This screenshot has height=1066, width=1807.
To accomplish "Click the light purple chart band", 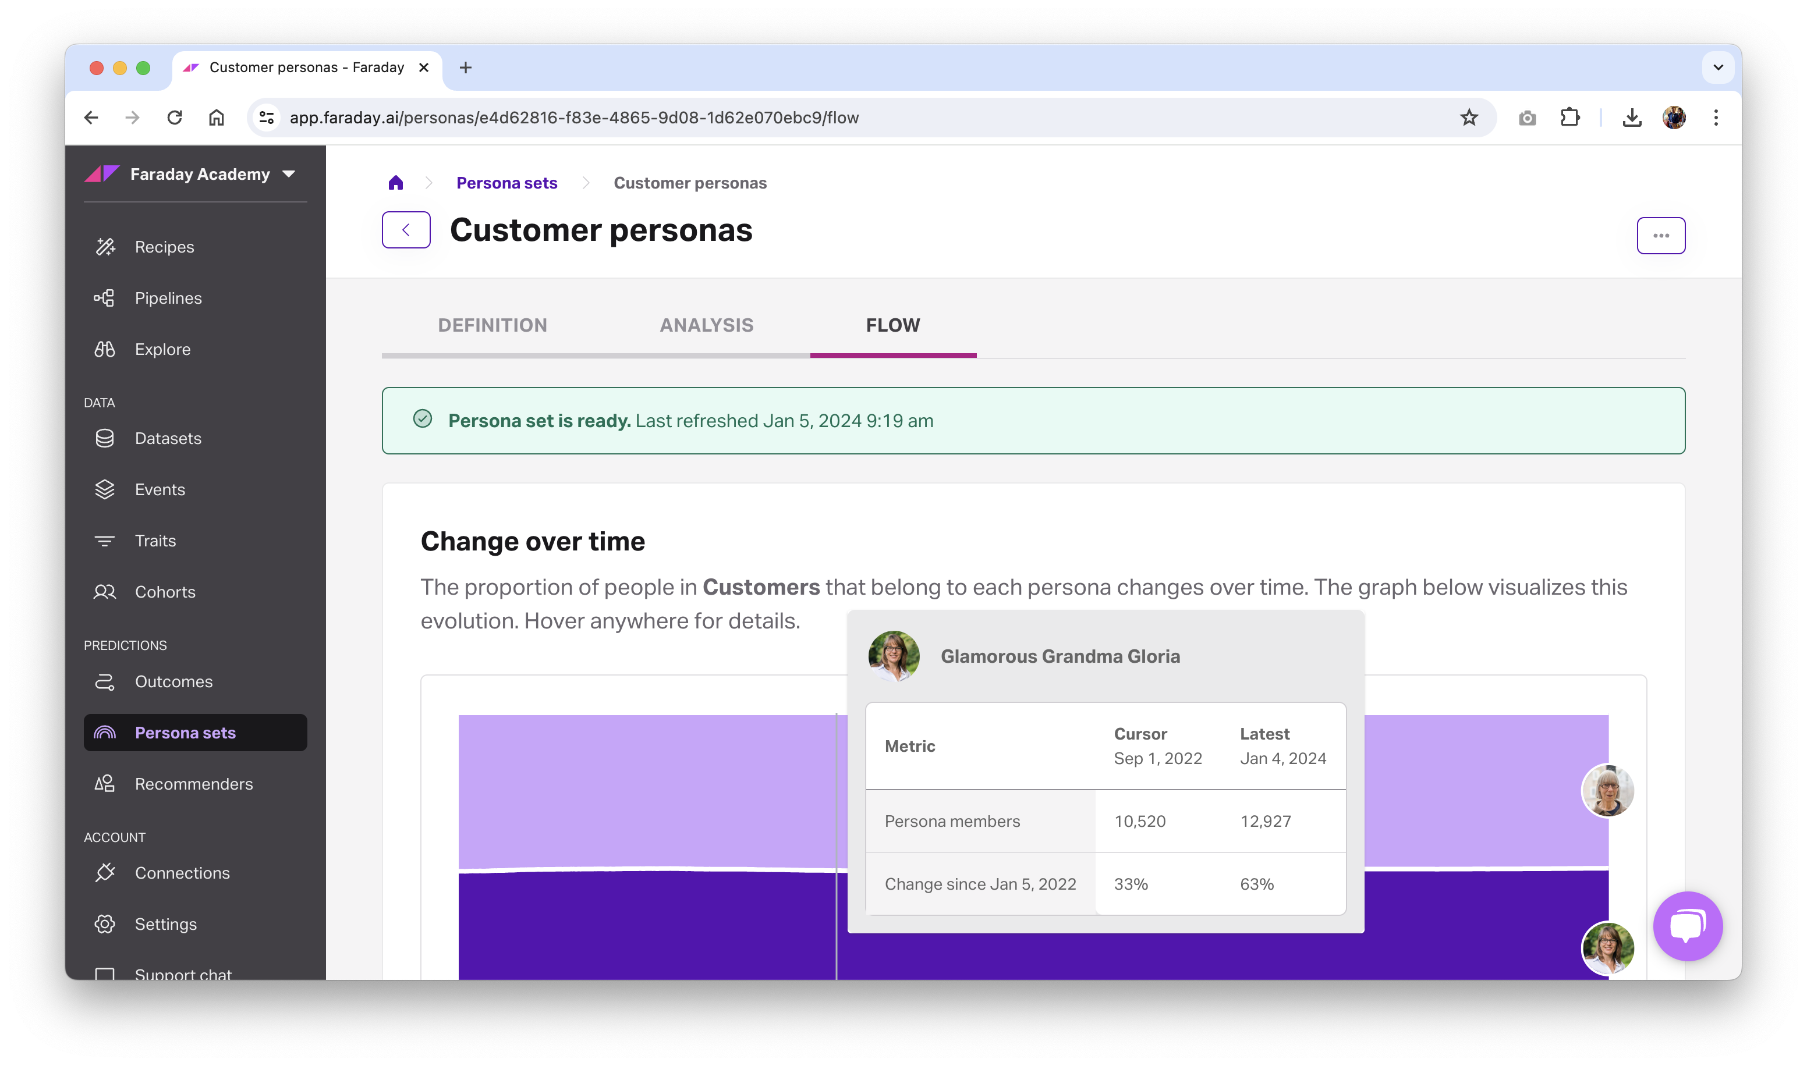I will [x=647, y=790].
